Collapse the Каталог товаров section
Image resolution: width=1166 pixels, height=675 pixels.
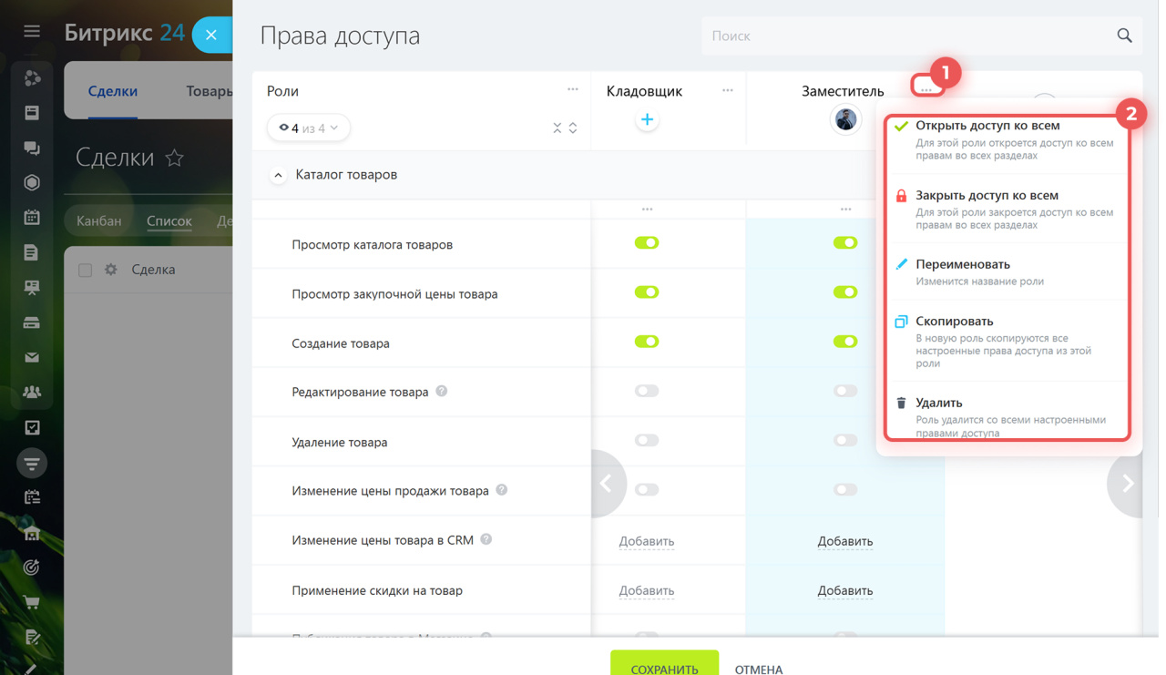[x=278, y=175]
